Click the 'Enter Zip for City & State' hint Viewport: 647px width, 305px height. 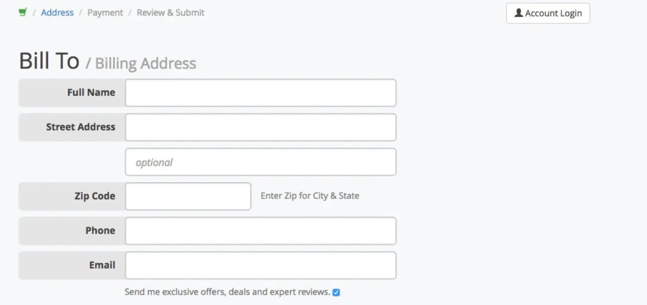pyautogui.click(x=310, y=196)
